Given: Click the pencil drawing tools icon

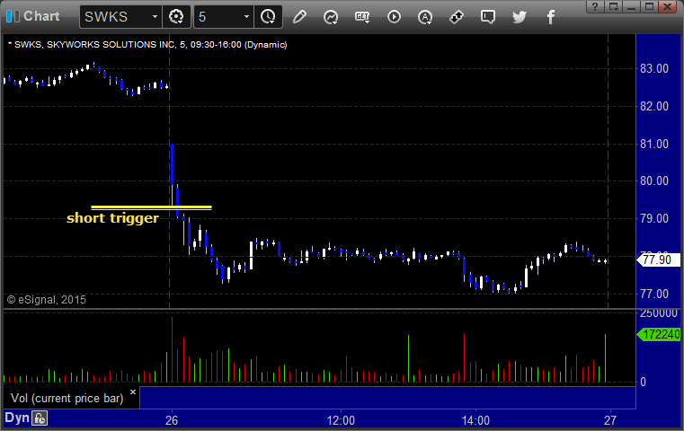Looking at the screenshot, I should coord(299,17).
